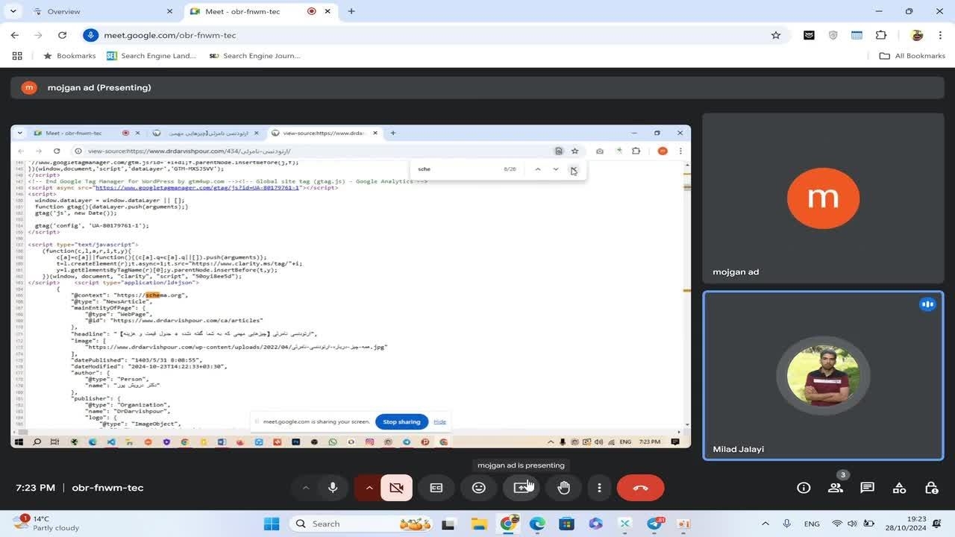Image resolution: width=955 pixels, height=537 pixels.
Task: Open the Meet activities panel
Action: pyautogui.click(x=899, y=488)
